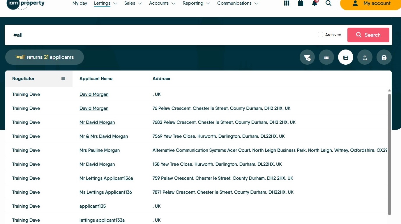This screenshot has width=401, height=224.
Task: Clear filters using the funnel icon
Action: [307, 57]
